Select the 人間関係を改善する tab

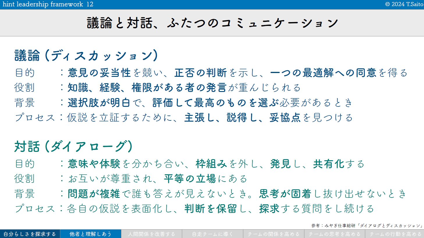(152, 234)
